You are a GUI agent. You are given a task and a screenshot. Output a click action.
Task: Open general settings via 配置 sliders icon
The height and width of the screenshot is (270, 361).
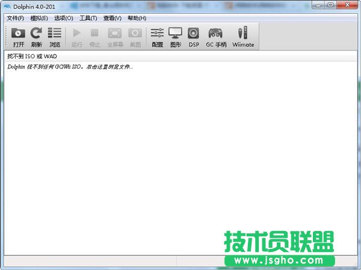(157, 37)
